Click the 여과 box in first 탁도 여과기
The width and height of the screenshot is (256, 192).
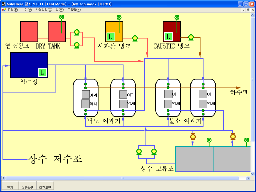(x=86, y=94)
